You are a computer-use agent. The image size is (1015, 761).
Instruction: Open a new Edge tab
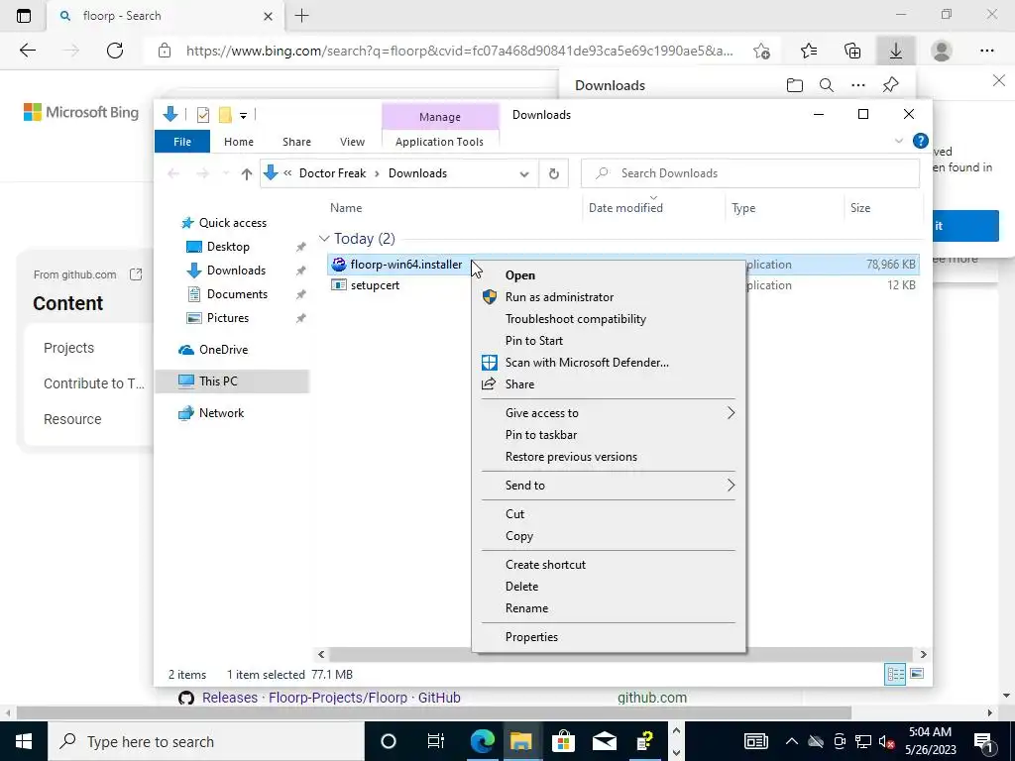[x=301, y=16]
